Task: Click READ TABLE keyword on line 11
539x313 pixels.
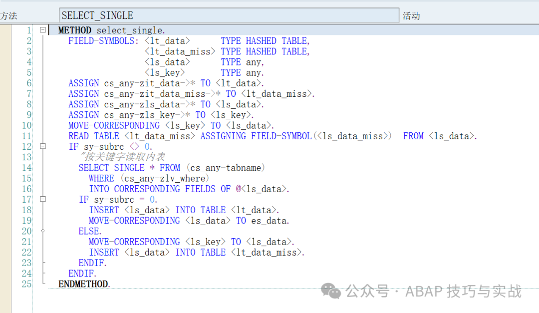Action: [93, 136]
